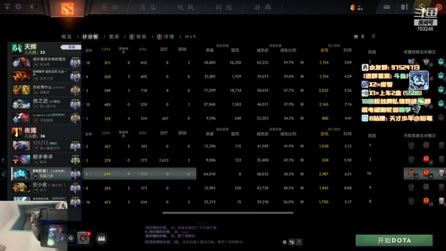Screen dimensions: 446x251
Task: Open the 英雄 heroes menu
Action: (x=109, y=7)
